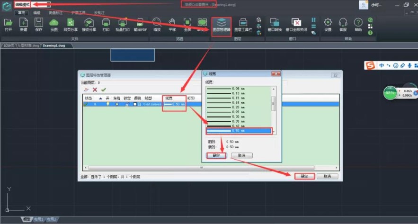Click layer 0 white color swatch
The height and width of the screenshot is (224, 418).
click(x=135, y=104)
